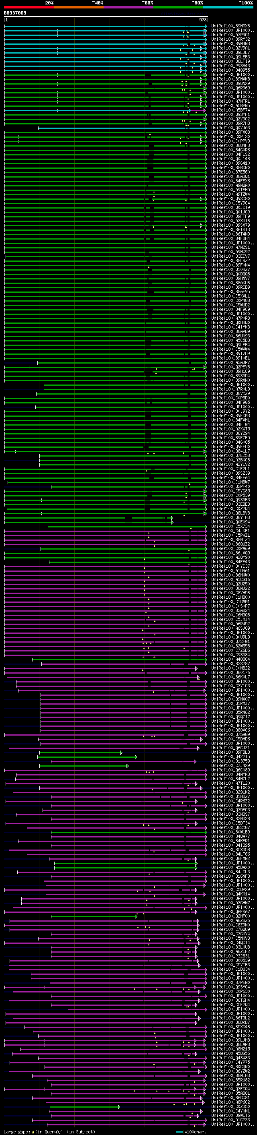Select the UniRef100_B9FFF9 label
Viewport: 257px width, 1135px height.
230,216
